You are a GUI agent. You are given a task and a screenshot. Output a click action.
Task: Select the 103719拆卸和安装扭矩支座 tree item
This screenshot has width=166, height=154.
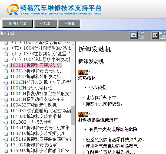click(38, 133)
